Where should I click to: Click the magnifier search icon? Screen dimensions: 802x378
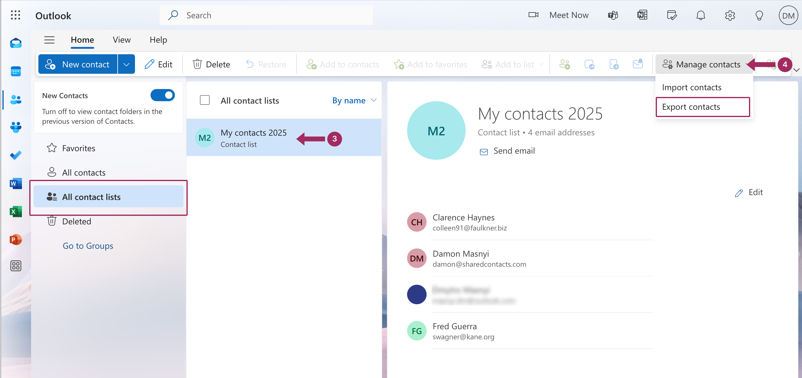(x=173, y=15)
